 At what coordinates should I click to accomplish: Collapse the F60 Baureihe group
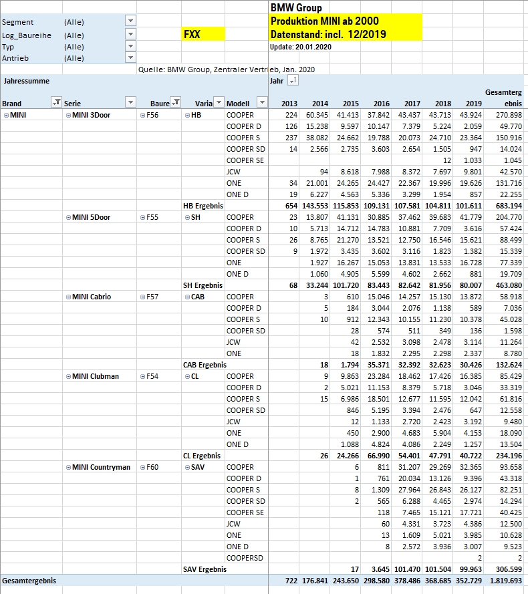(142, 467)
